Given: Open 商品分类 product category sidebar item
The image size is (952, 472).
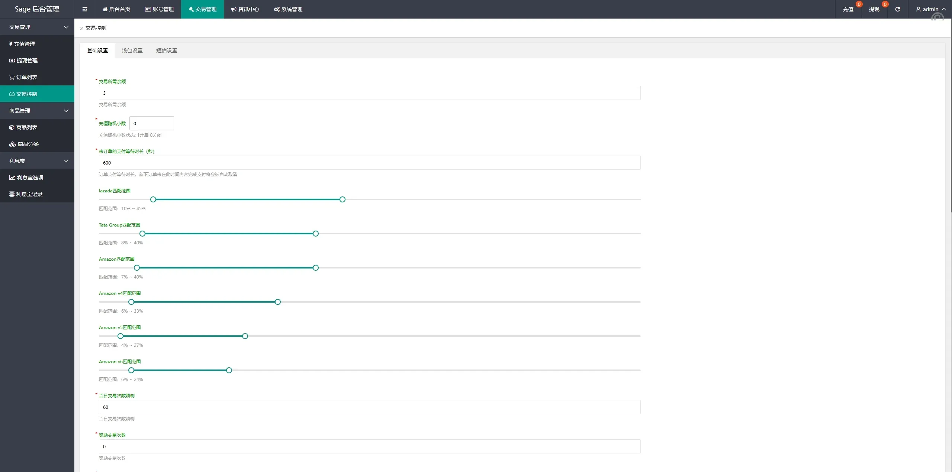Looking at the screenshot, I should coord(28,144).
